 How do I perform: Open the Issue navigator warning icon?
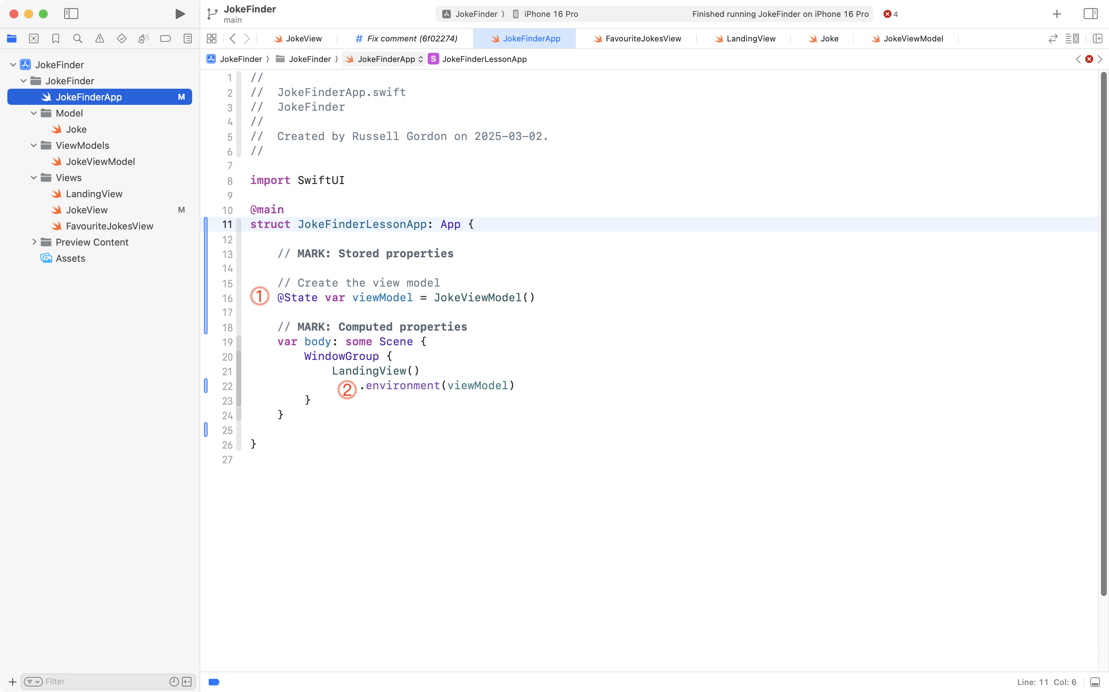99,39
